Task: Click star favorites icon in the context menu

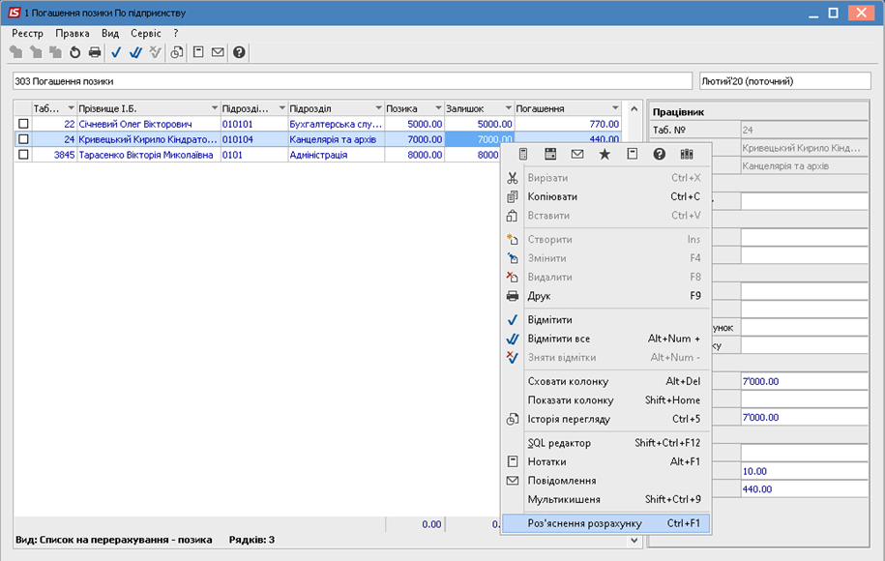Action: coord(605,154)
